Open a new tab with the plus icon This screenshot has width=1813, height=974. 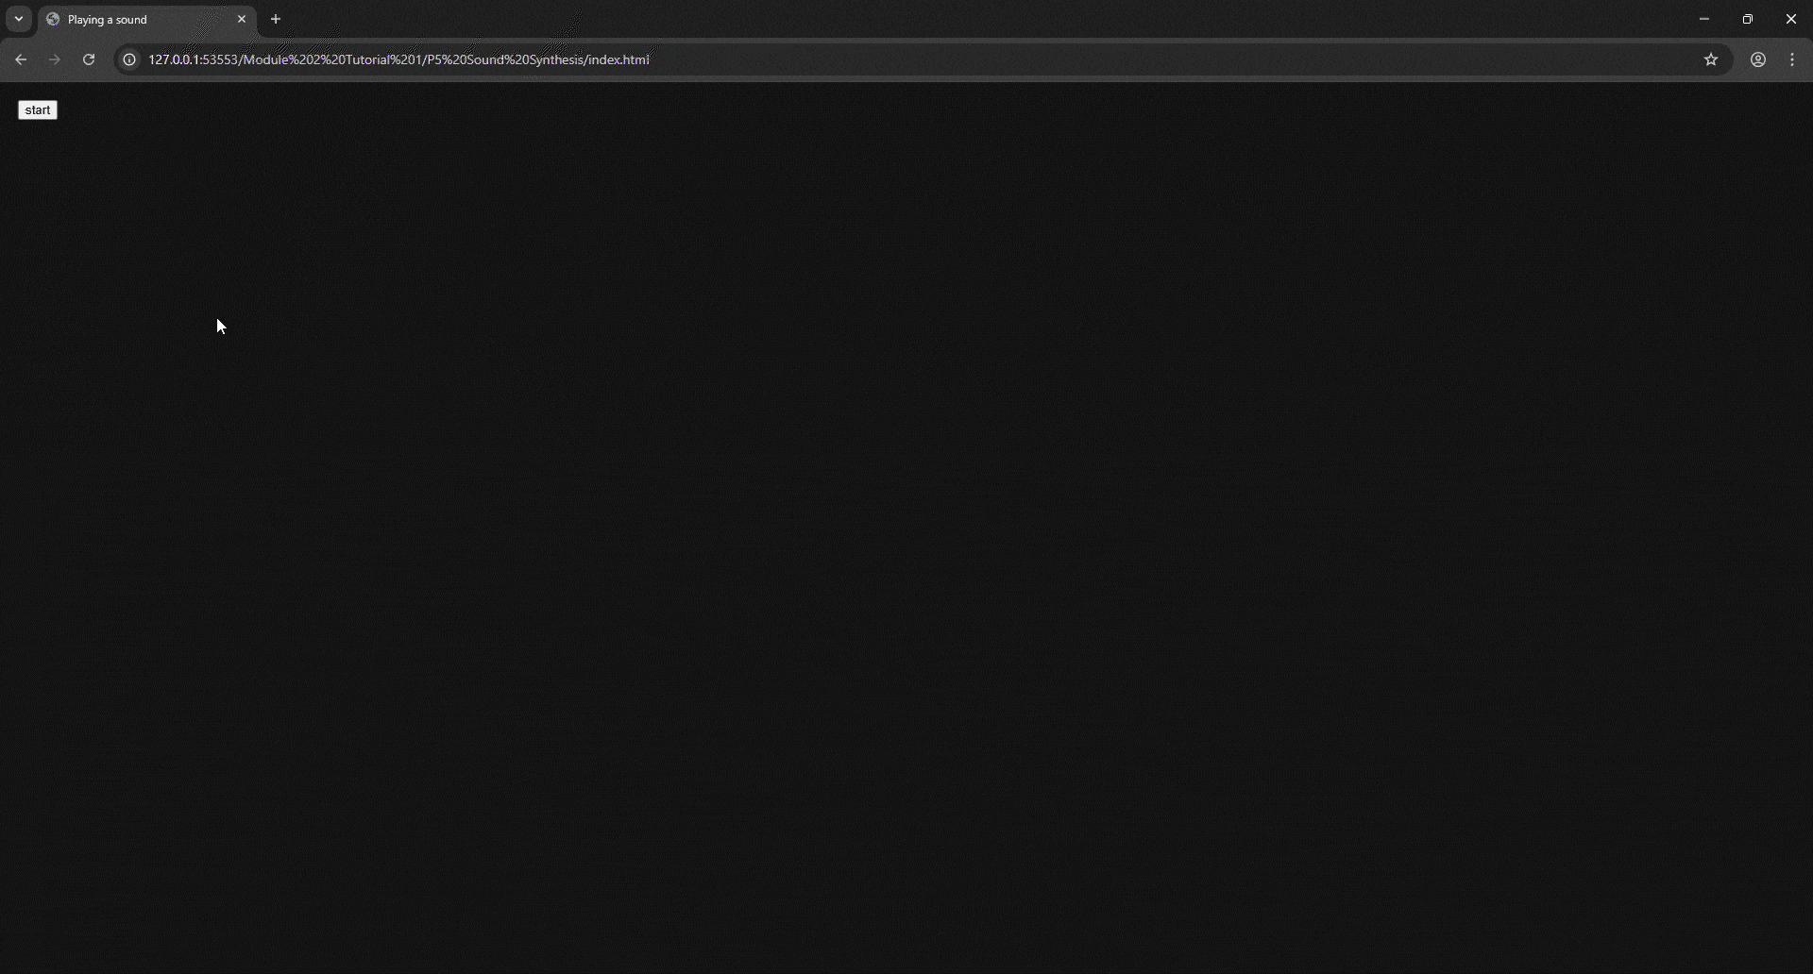[x=275, y=19]
